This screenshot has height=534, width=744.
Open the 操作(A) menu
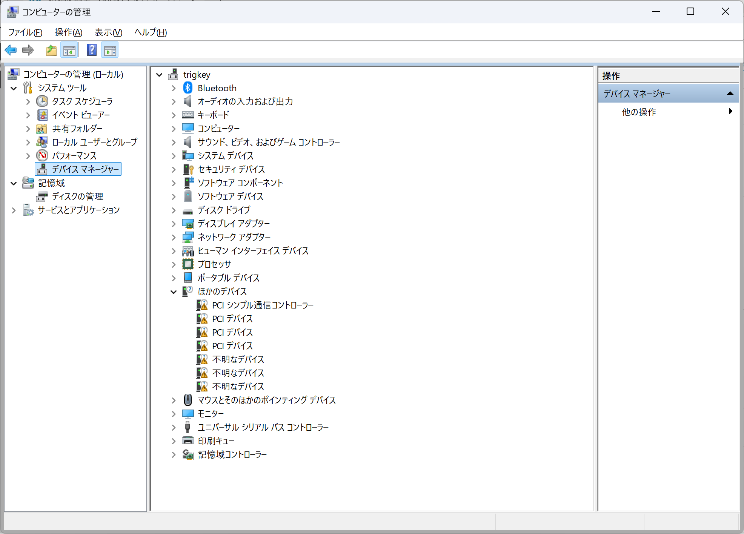68,32
